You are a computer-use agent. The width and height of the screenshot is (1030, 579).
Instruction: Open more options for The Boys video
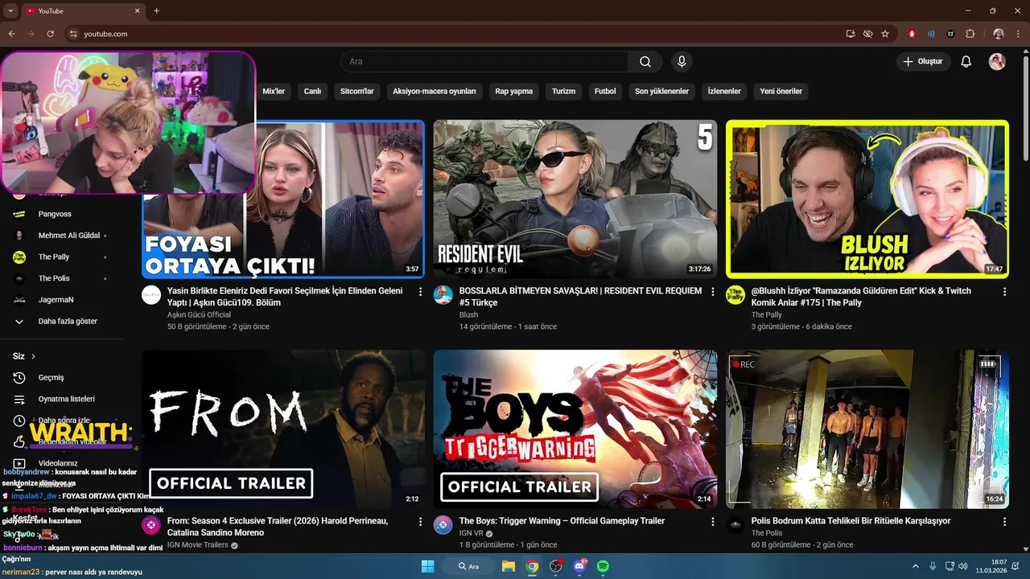click(x=712, y=522)
